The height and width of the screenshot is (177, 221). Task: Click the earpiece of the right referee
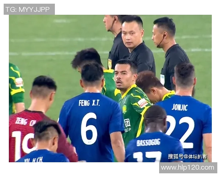[x=164, y=35]
